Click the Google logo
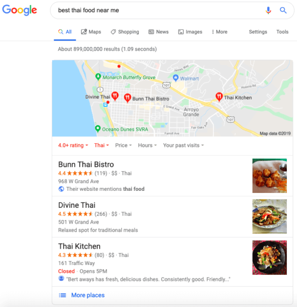Viewport: 297px width, 307px height. click(x=19, y=10)
